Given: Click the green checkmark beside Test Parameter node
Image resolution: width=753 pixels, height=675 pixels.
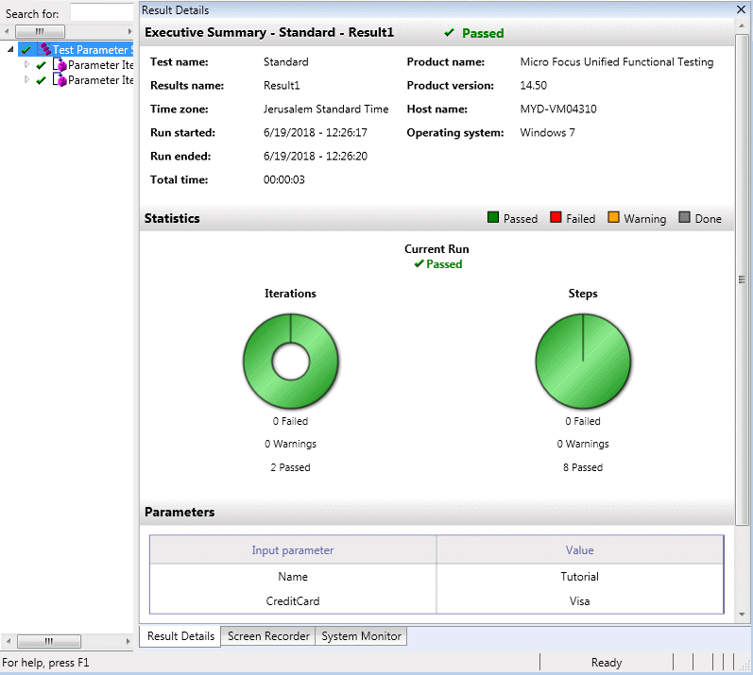Looking at the screenshot, I should point(26,50).
